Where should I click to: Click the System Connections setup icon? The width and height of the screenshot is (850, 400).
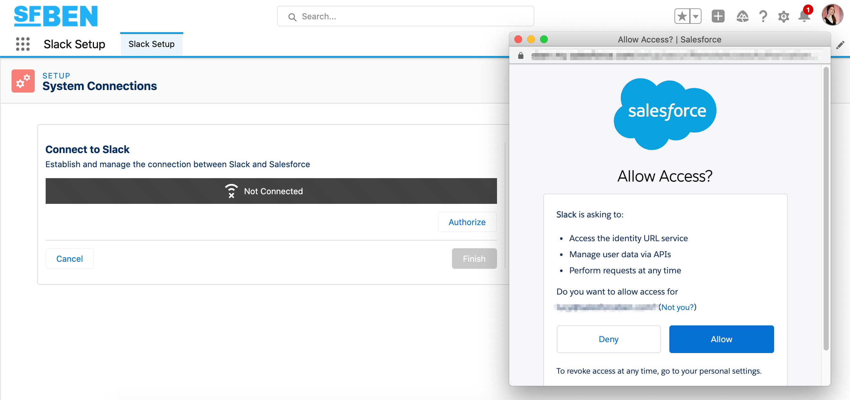pyautogui.click(x=23, y=81)
